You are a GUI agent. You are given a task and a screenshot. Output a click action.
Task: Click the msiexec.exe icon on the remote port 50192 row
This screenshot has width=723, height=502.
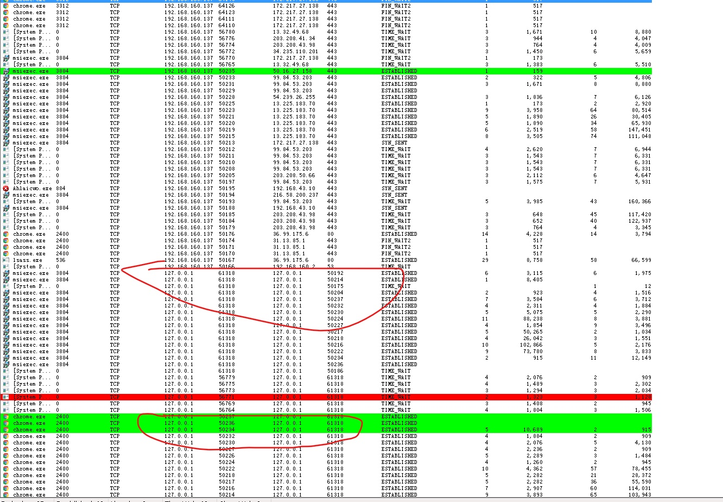click(x=6, y=273)
